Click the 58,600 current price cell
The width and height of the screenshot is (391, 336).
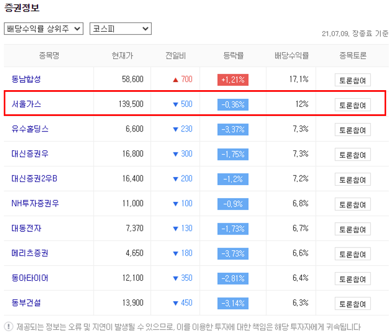(x=132, y=79)
